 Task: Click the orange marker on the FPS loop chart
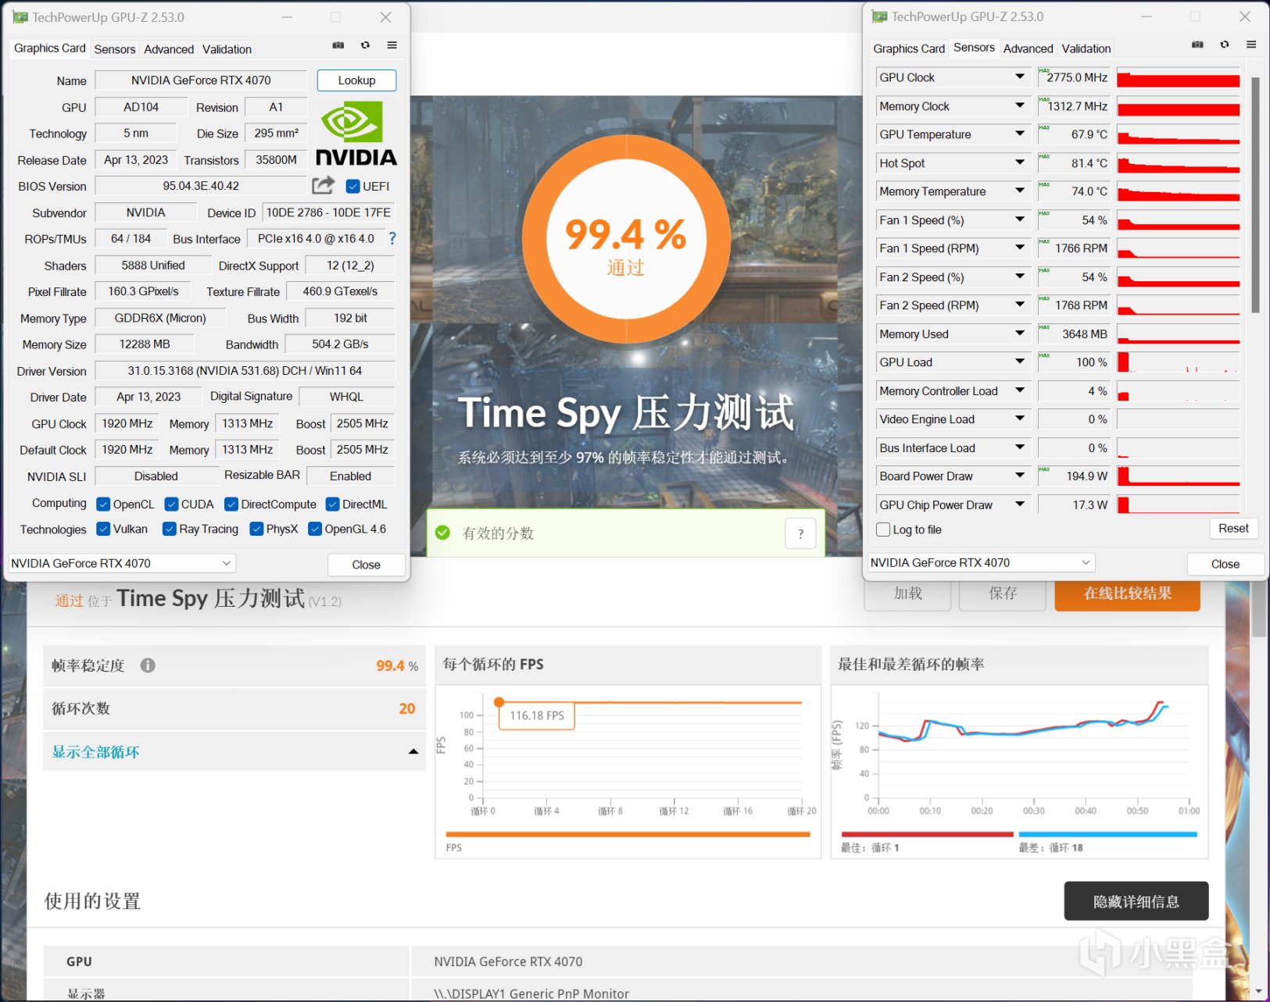click(x=499, y=702)
